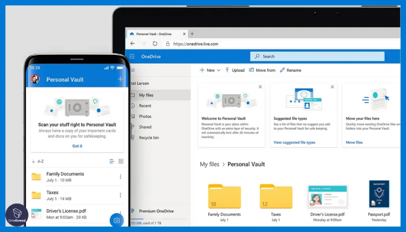Click the Kat Larson account name

pos(140,83)
